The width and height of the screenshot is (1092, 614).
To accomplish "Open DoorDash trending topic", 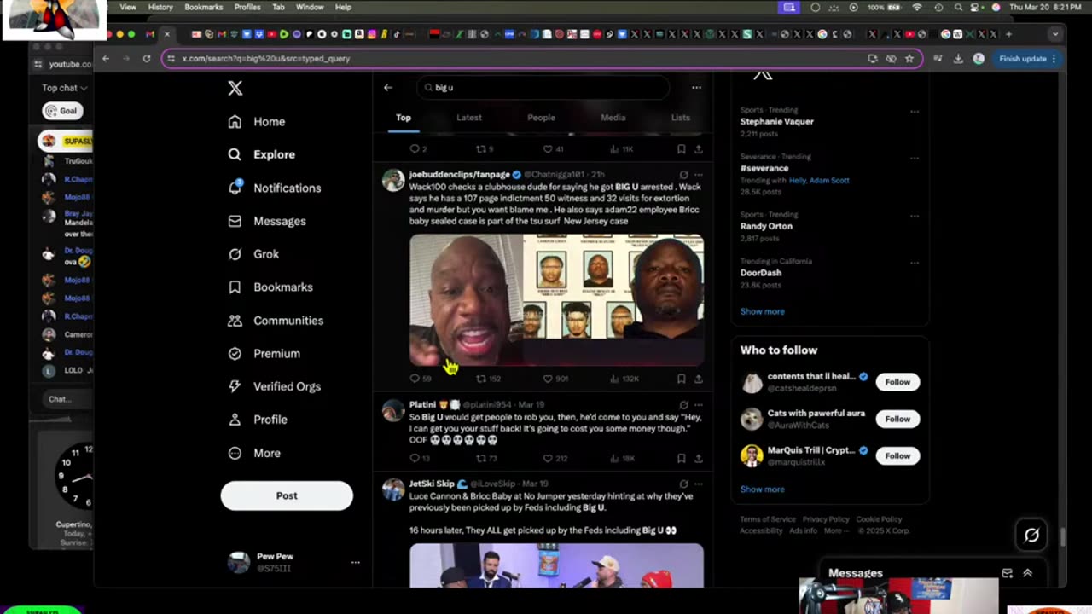I will (x=760, y=273).
